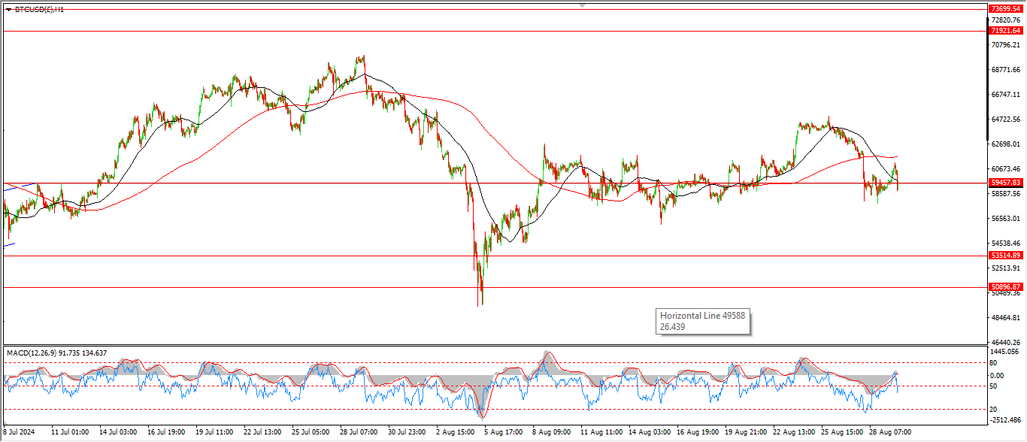Screen dimensions: 1027x442
Task: Click the 1445.056 value on MACD scale
Action: (x=1006, y=352)
